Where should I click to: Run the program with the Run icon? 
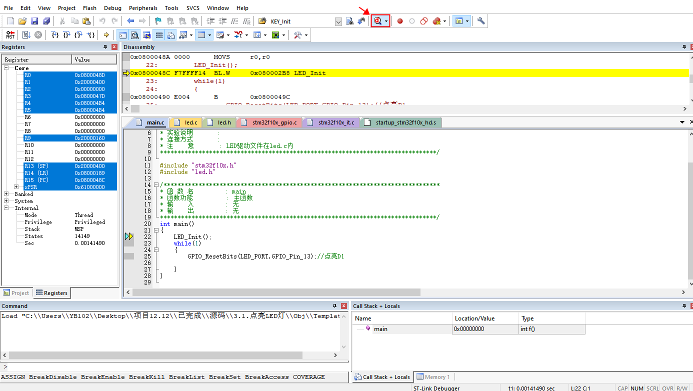click(25, 35)
